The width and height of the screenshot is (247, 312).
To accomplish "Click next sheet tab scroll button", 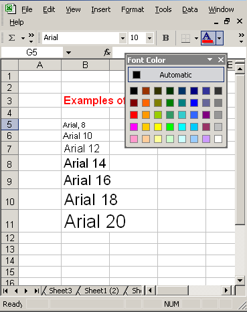I will click(26, 291).
